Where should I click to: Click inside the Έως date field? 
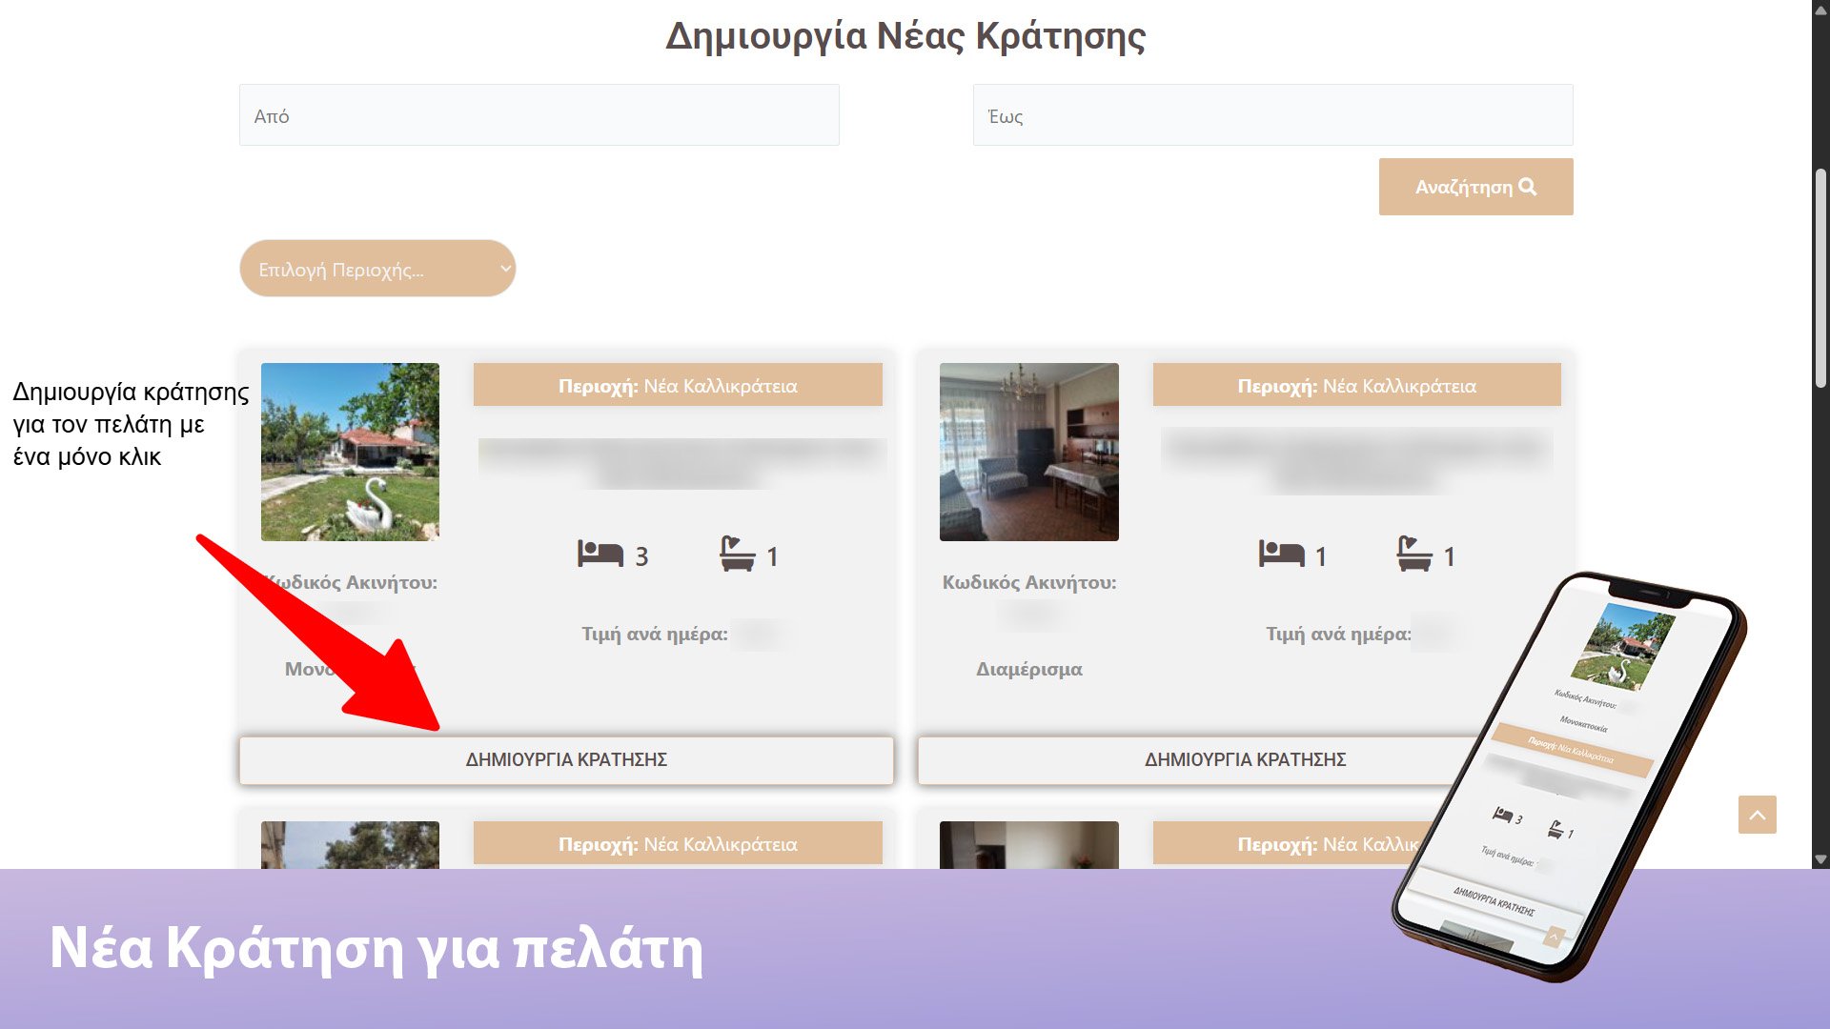point(1272,114)
